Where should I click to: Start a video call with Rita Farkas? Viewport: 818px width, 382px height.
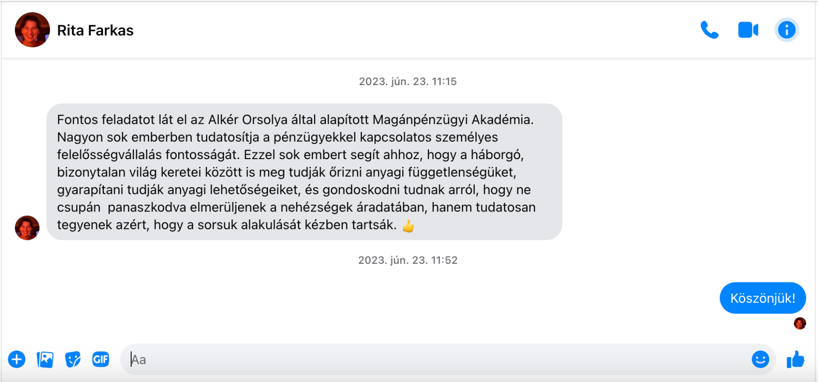pos(748,30)
